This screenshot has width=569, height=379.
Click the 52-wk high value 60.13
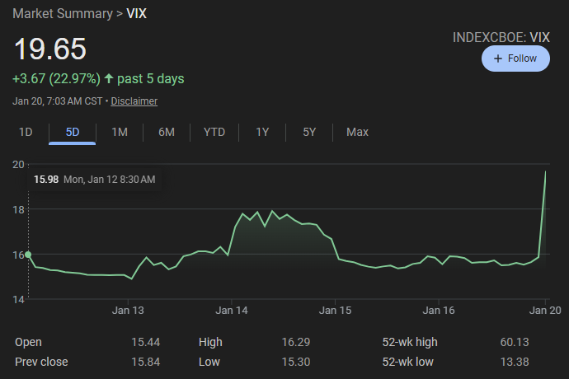point(515,342)
